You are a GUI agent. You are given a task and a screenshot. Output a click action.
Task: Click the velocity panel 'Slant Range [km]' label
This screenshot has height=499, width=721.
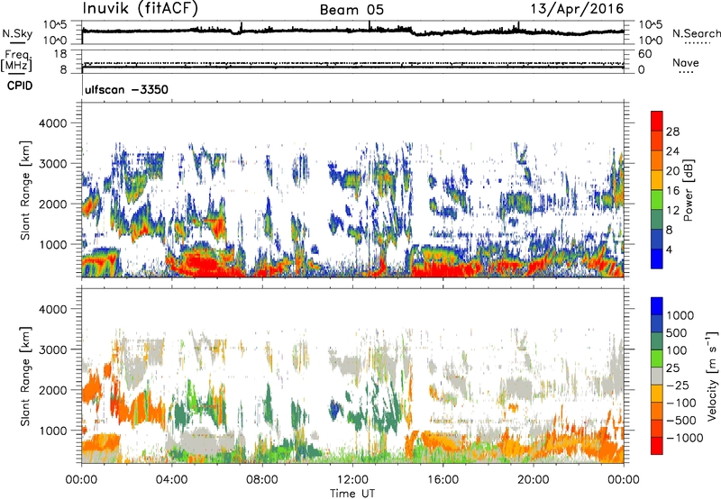pyautogui.click(x=25, y=376)
